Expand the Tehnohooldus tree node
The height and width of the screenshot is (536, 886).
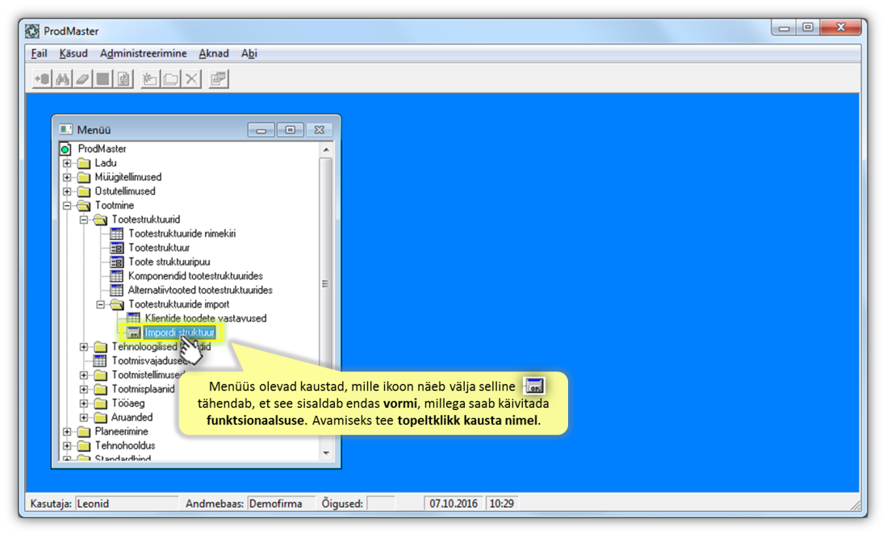tap(67, 446)
